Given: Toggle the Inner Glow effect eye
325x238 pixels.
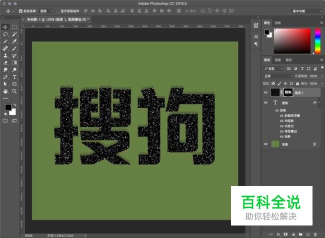Looking at the screenshot, I should tap(281, 126).
